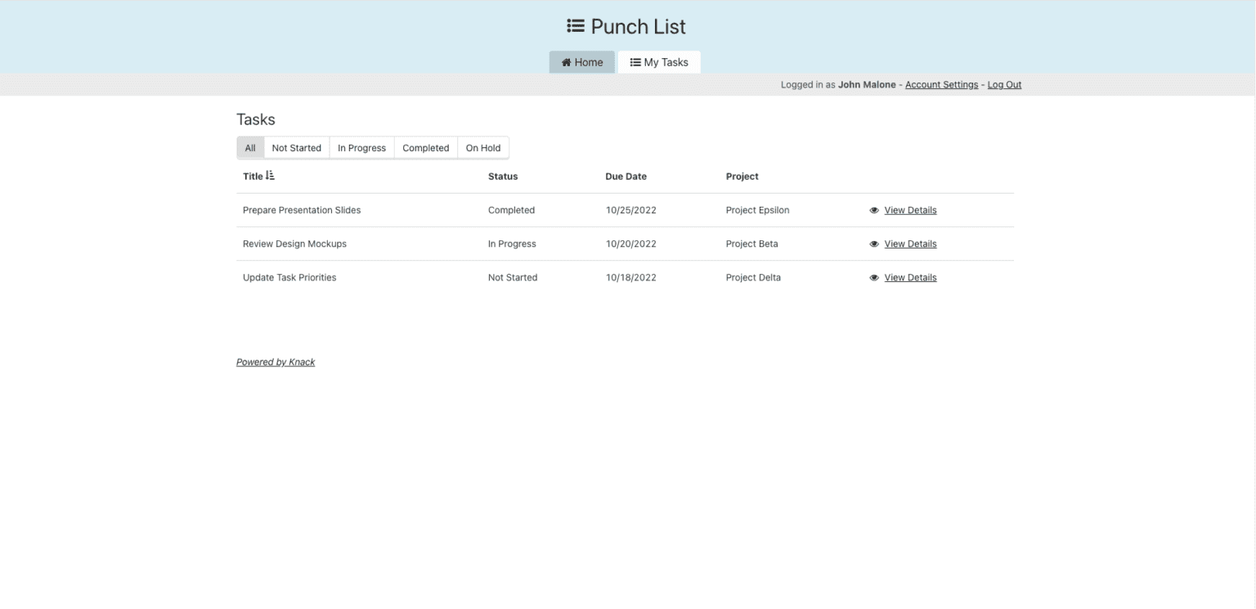Open Account Settings
Image resolution: width=1256 pixels, height=609 pixels.
[x=941, y=84]
